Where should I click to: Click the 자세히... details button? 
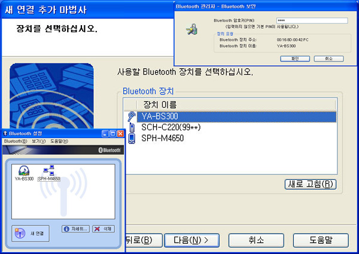tap(75, 229)
